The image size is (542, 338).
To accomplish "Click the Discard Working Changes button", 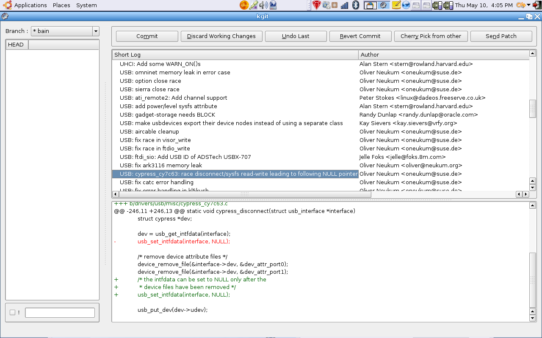I will tap(221, 36).
